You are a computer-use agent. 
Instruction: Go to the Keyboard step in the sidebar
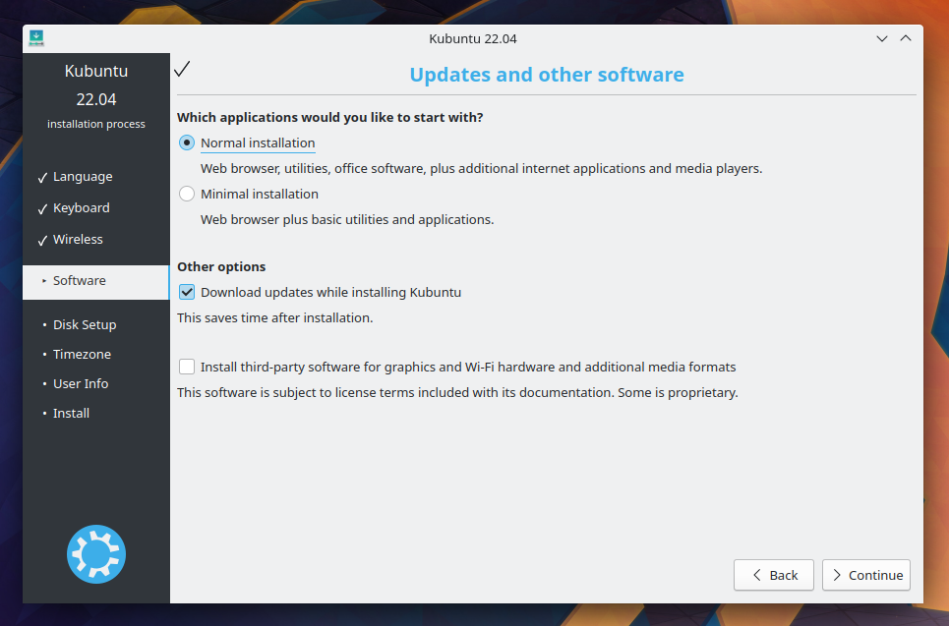coord(81,208)
